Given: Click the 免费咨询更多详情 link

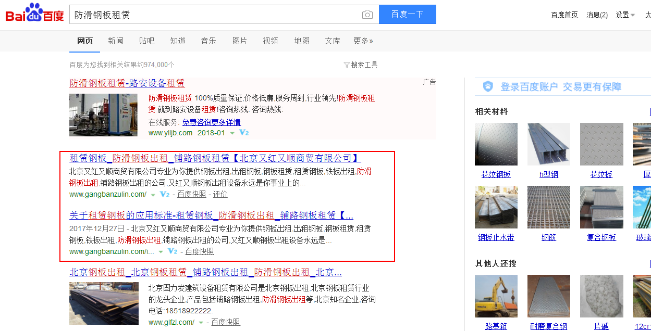Looking at the screenshot, I should coord(211,122).
